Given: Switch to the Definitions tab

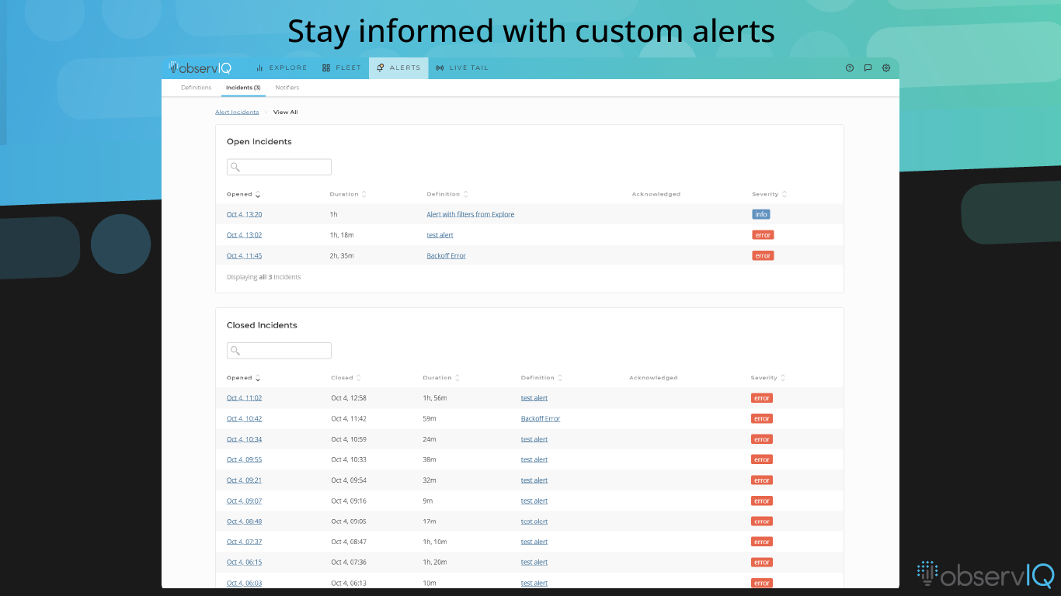Looking at the screenshot, I should 196,87.
